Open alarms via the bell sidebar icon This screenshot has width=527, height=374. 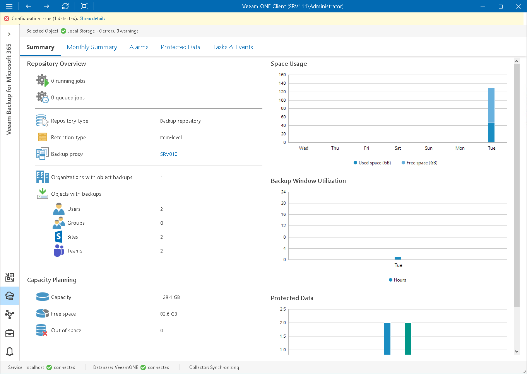tap(9, 352)
